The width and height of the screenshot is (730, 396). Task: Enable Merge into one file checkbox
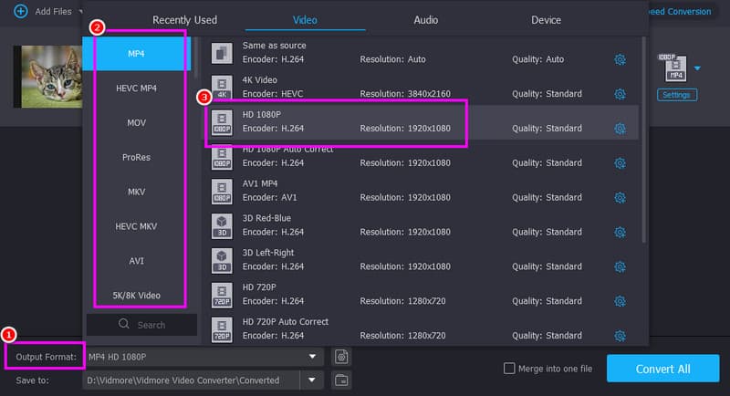click(x=510, y=369)
